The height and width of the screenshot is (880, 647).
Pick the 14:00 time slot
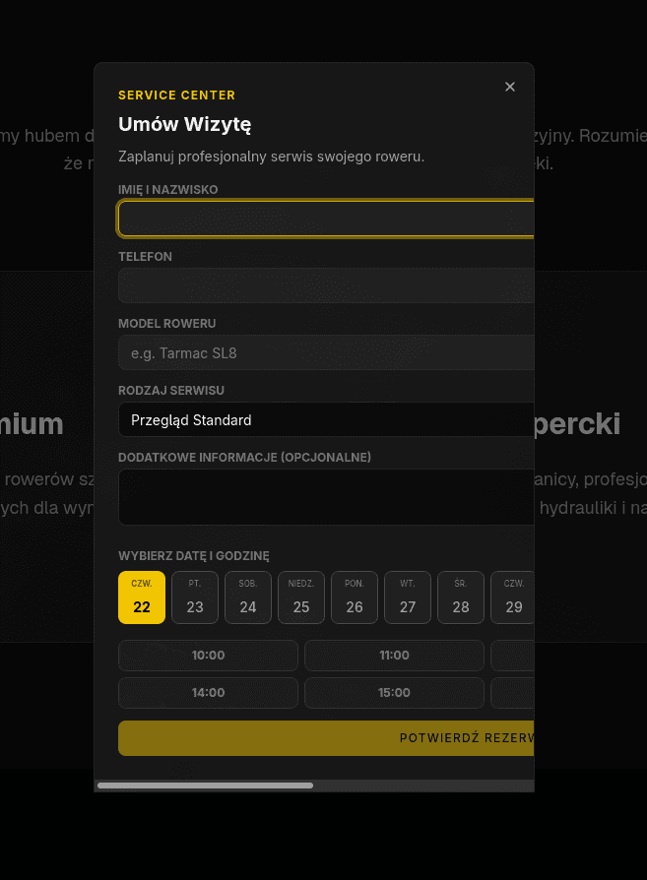[208, 693]
